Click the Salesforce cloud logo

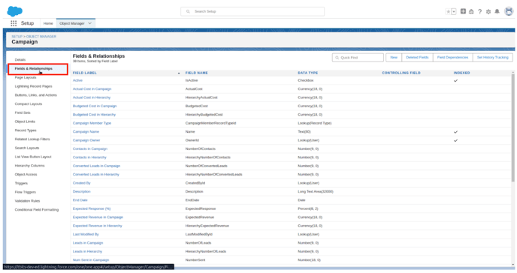(x=14, y=10)
